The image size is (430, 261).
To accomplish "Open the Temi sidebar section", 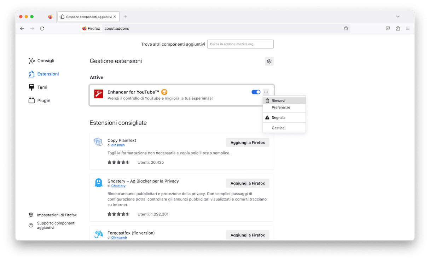I will tap(37, 87).
